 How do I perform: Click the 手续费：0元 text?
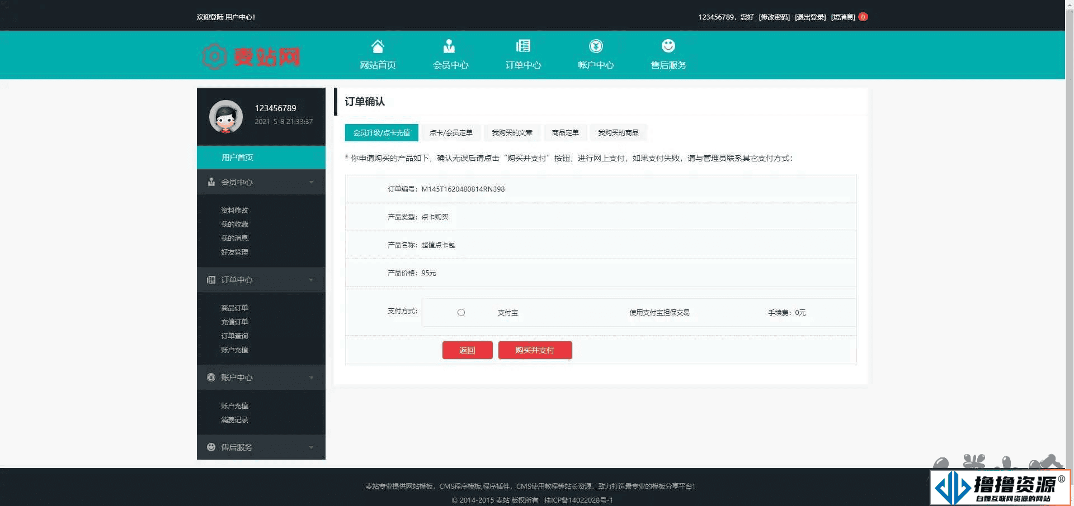787,313
